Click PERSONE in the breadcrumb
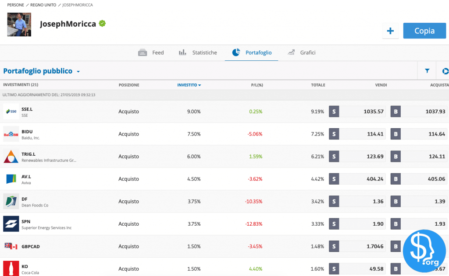This screenshot has height=276, width=449. pos(16,5)
